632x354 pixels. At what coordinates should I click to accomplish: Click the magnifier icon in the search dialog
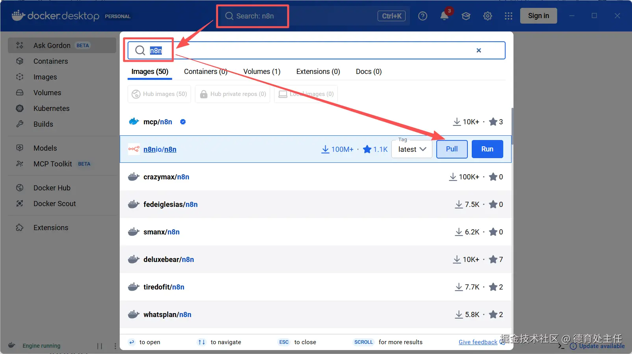point(140,50)
